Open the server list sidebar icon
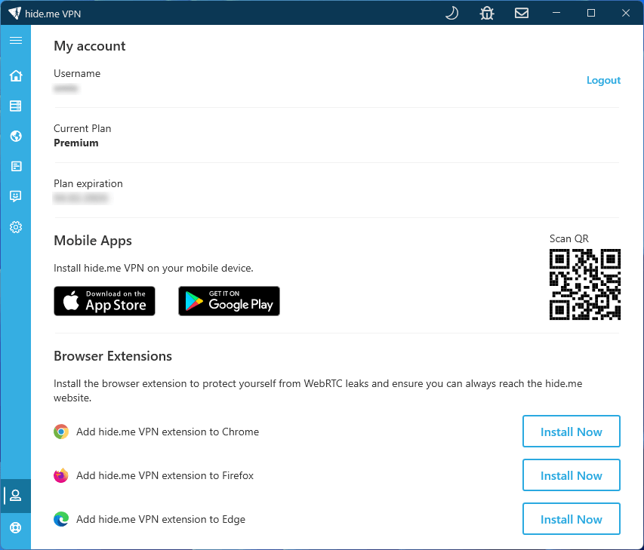The width and height of the screenshot is (644, 550). 16,106
